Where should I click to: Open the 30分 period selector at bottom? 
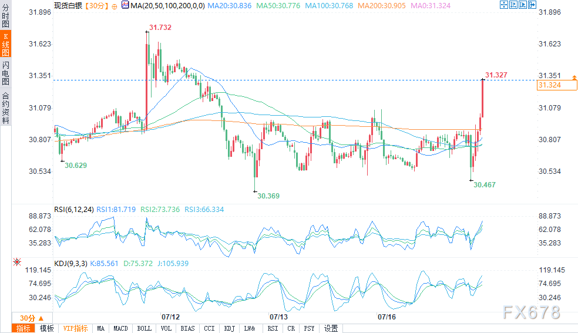click(x=32, y=318)
